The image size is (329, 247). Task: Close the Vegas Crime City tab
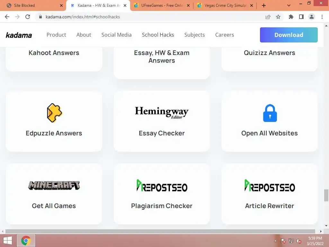252,5
